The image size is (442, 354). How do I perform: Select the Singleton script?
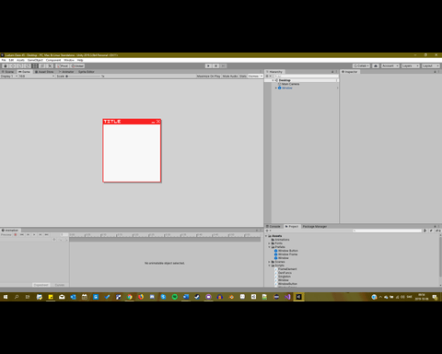tap(283, 277)
